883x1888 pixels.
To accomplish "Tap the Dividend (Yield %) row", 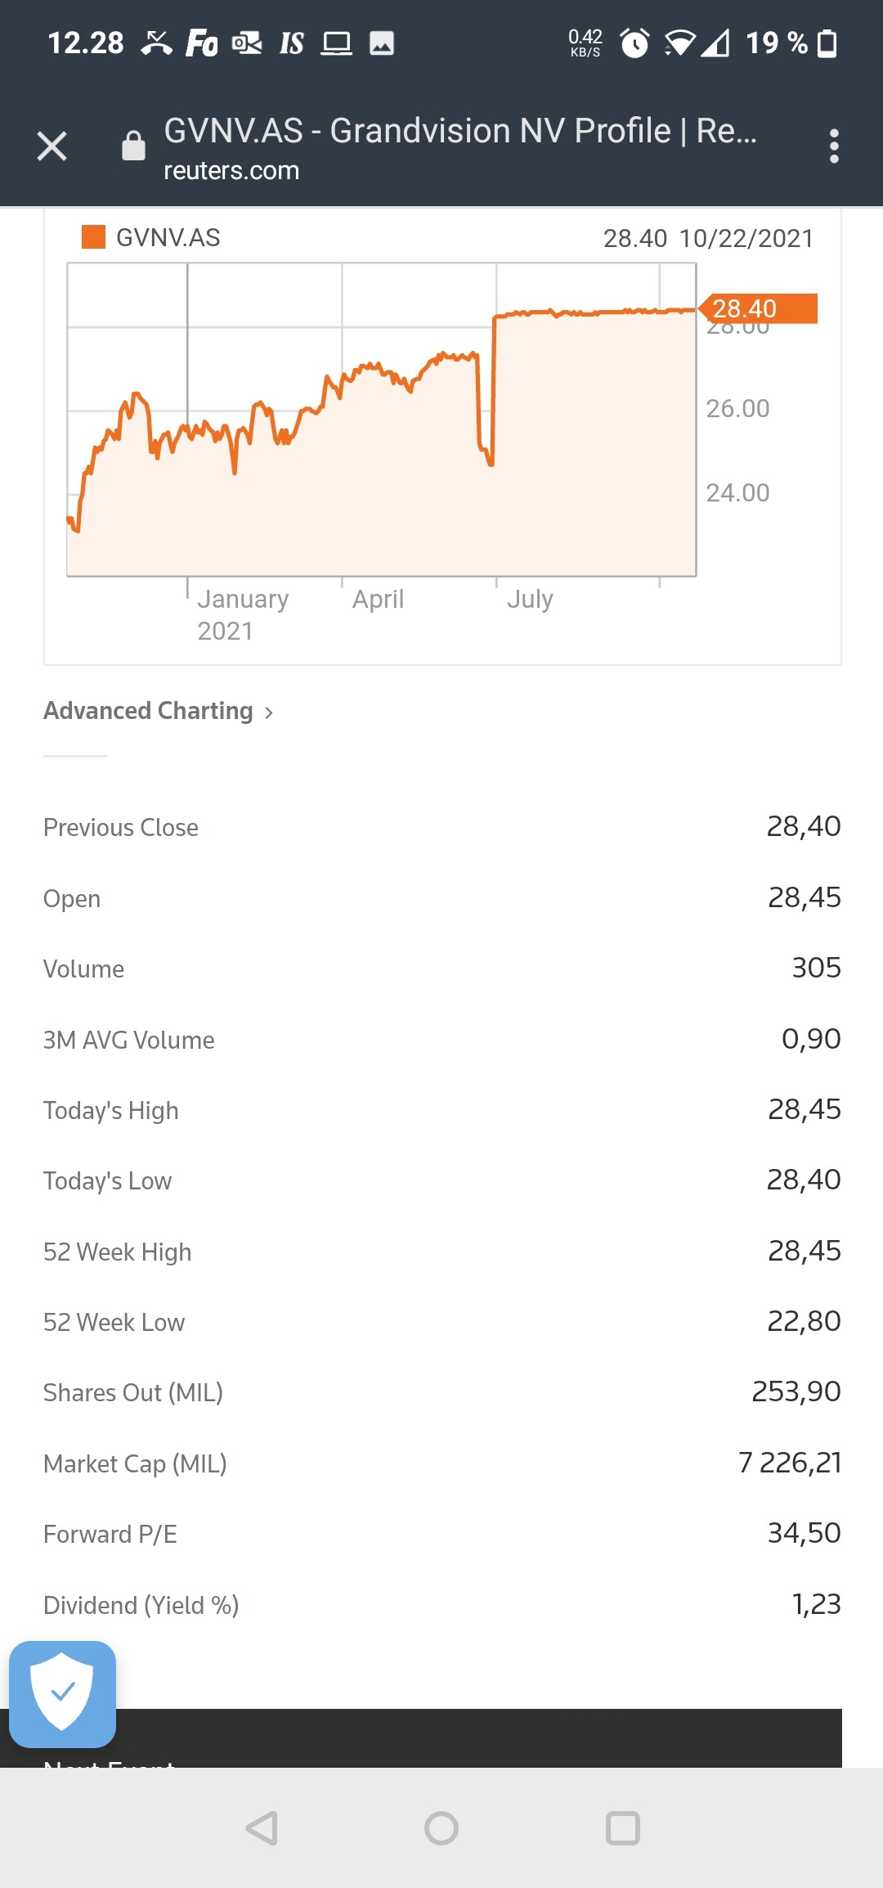I will pos(441,1605).
